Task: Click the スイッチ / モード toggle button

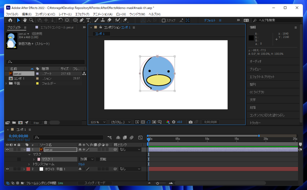Action: coord(95,183)
